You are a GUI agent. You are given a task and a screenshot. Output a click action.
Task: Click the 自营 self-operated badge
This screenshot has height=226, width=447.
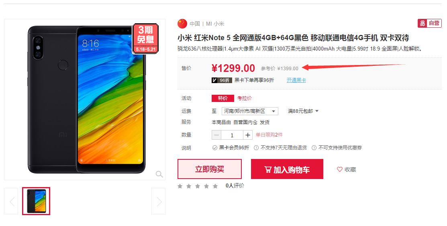pyautogui.click(x=430, y=23)
